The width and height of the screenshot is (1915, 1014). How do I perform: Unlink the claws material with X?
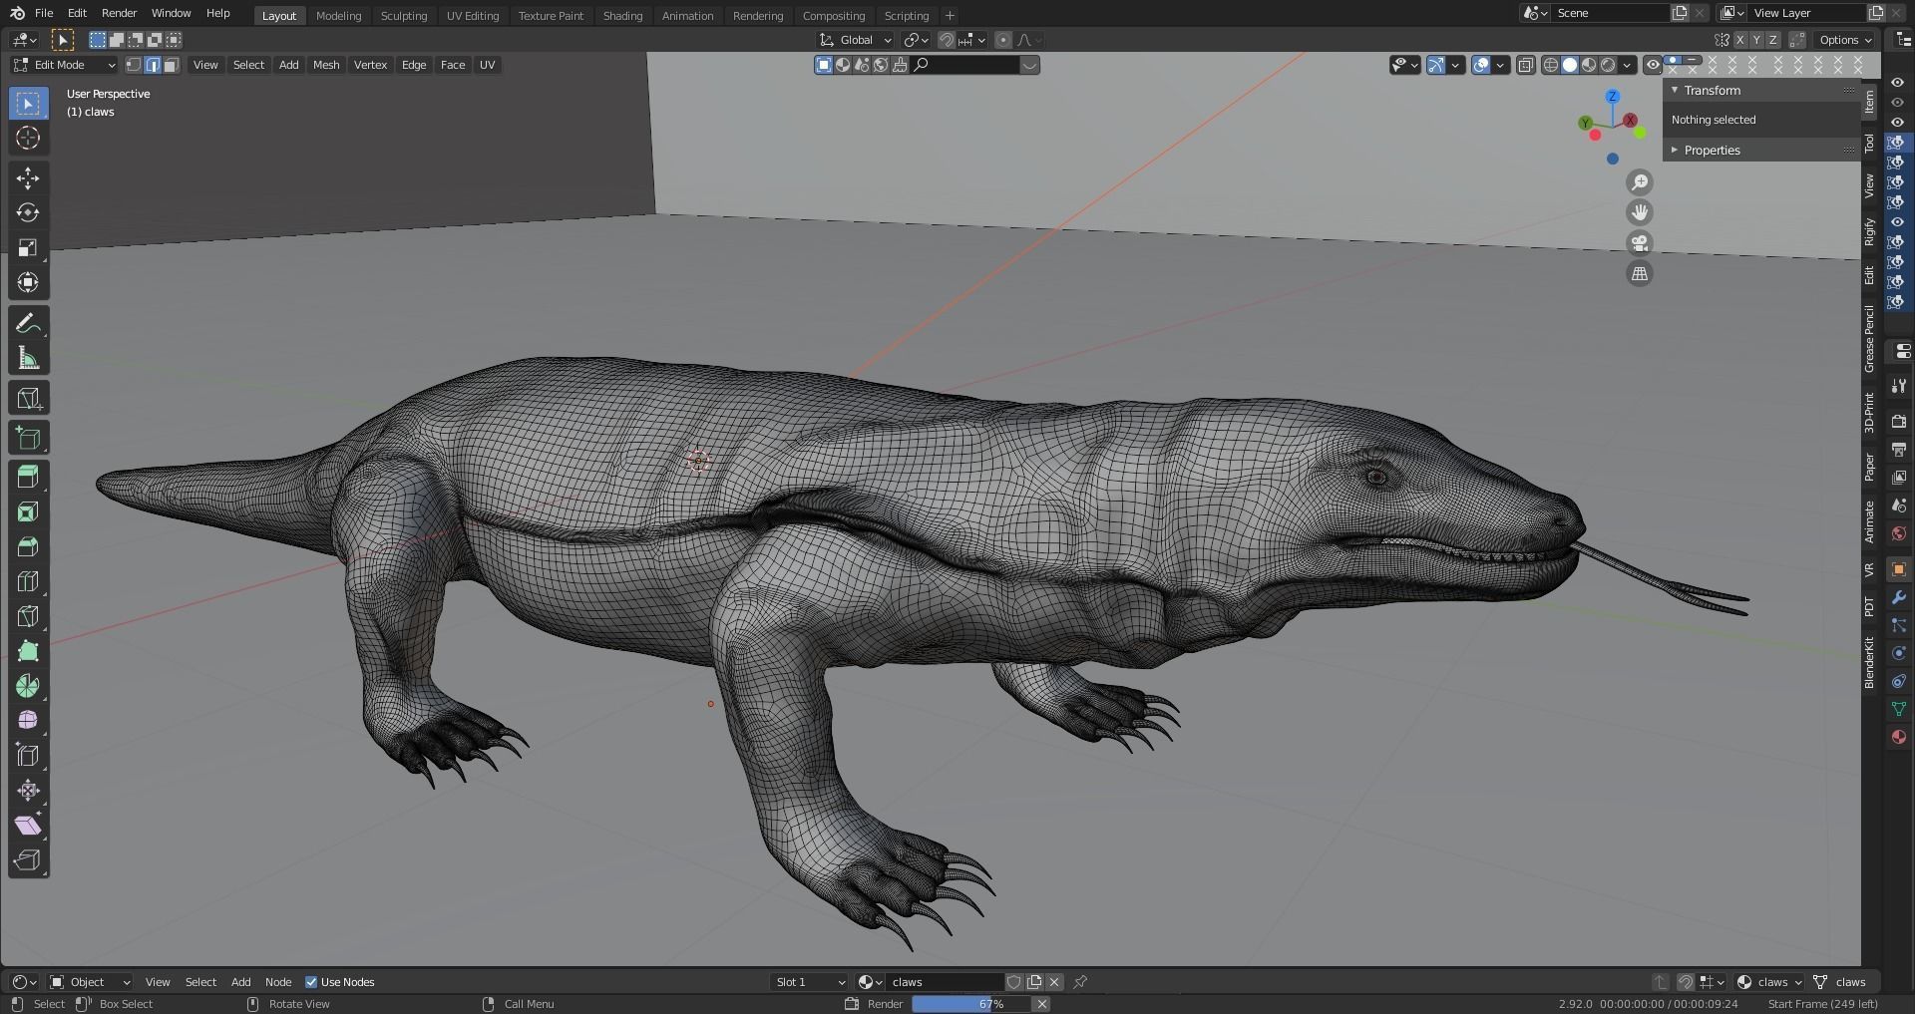tap(1054, 982)
